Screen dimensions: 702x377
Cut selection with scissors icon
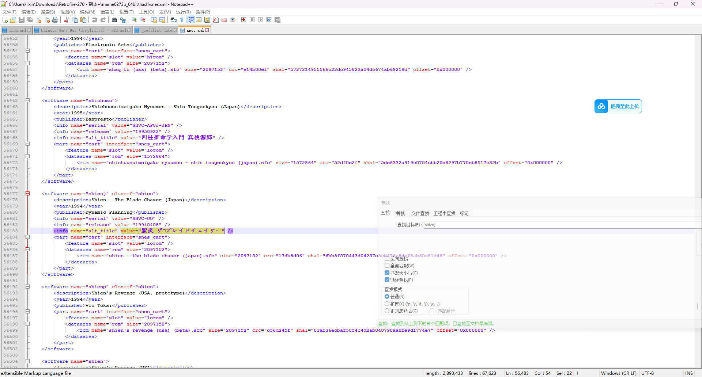67,20
